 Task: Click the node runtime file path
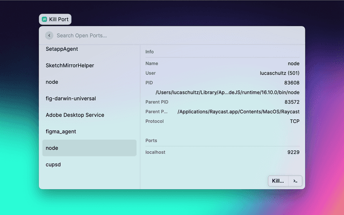pos(227,92)
